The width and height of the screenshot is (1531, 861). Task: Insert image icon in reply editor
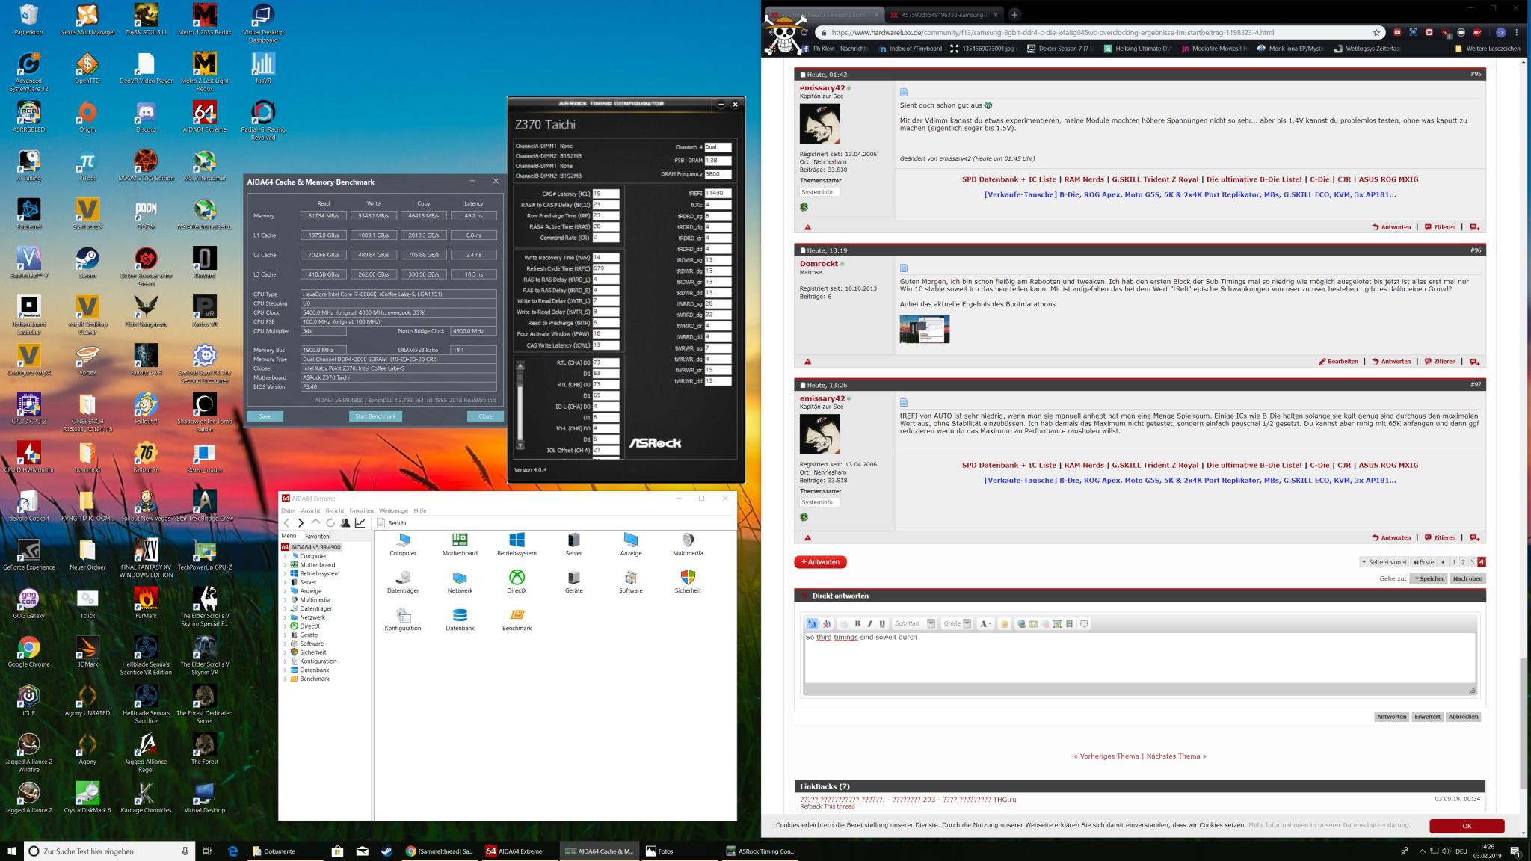click(x=1057, y=623)
